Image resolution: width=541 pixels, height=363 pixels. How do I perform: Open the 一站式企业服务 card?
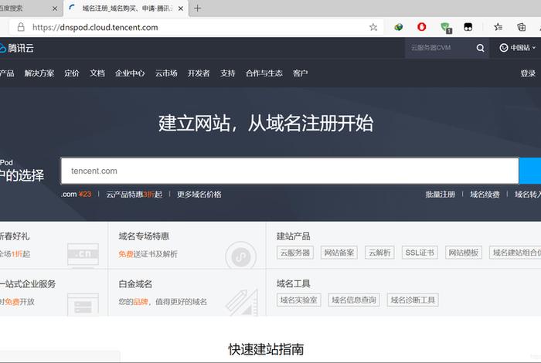tap(53, 293)
